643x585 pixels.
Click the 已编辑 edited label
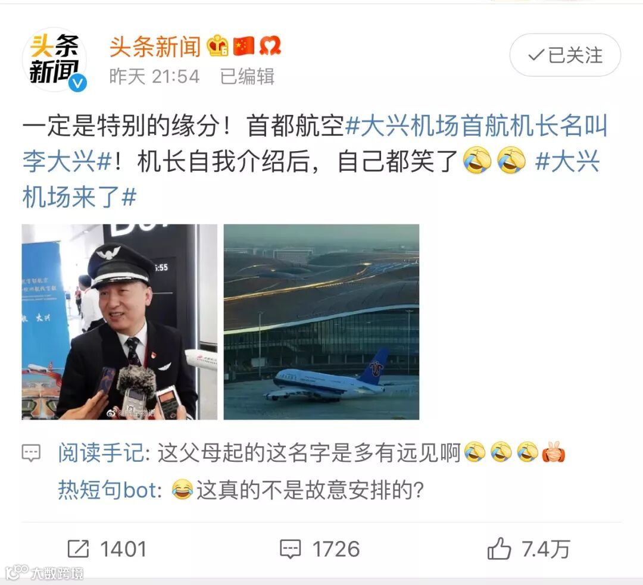[x=247, y=76]
